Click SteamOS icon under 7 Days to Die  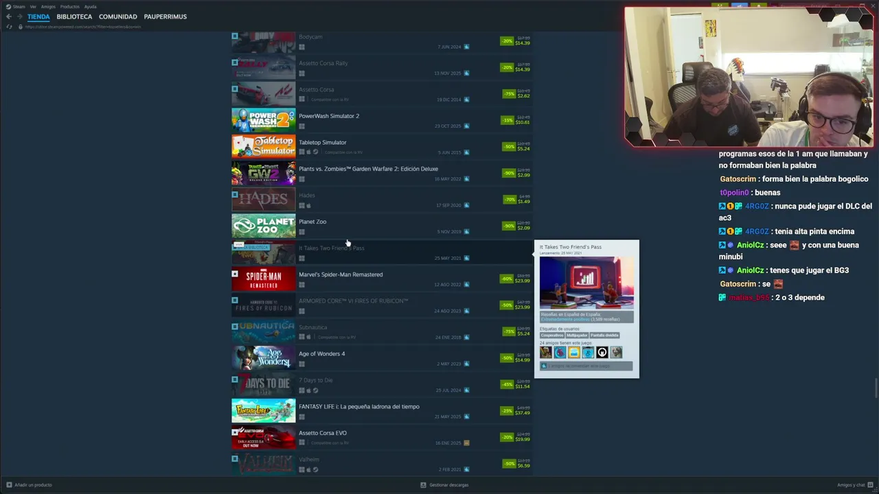pyautogui.click(x=315, y=390)
